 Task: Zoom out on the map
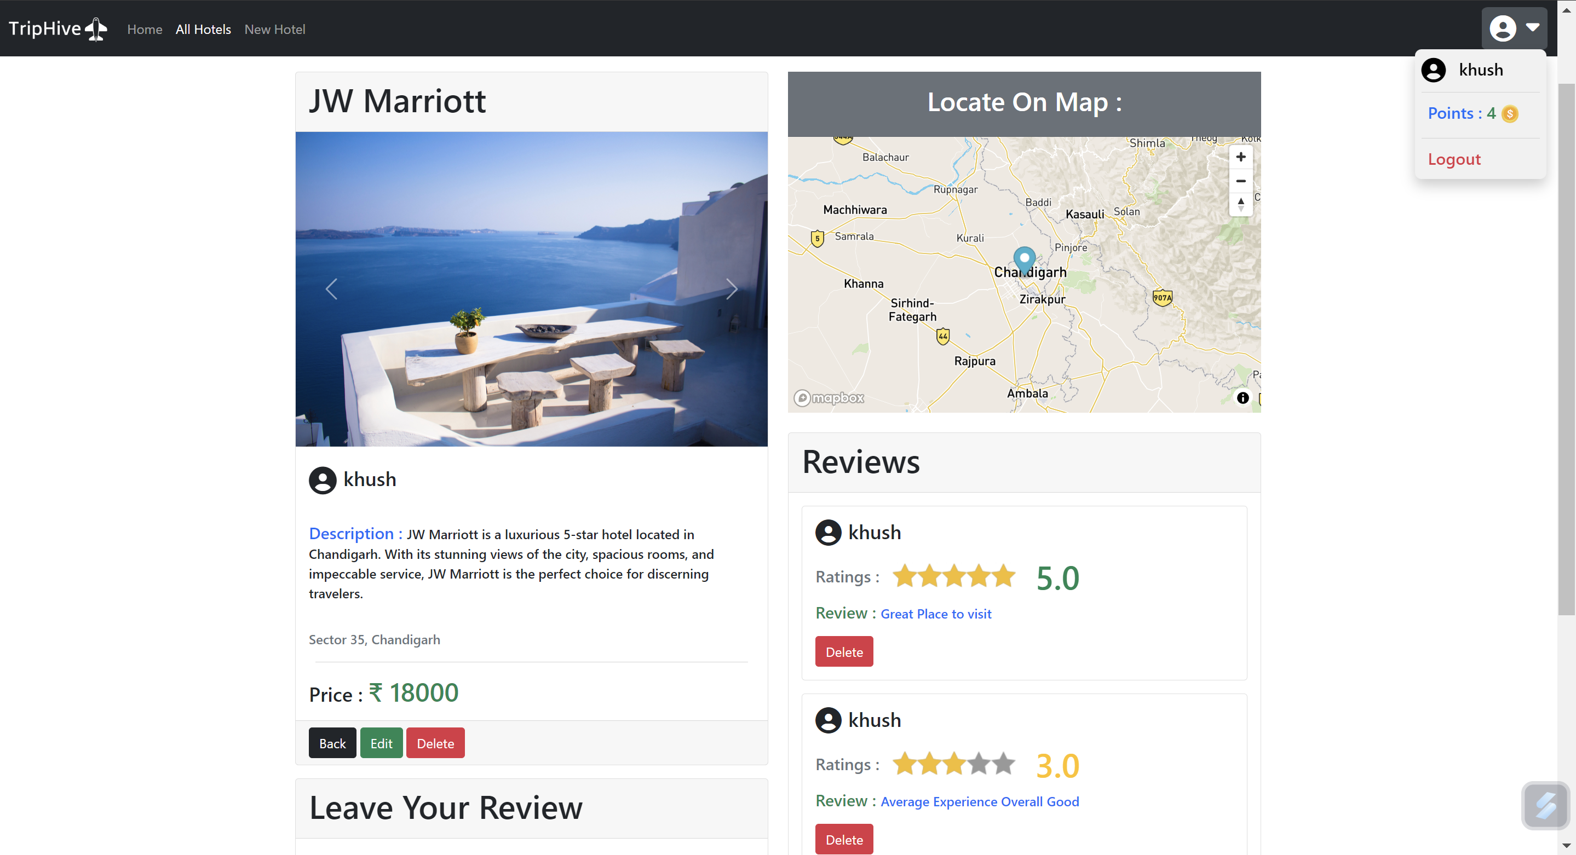click(1240, 181)
